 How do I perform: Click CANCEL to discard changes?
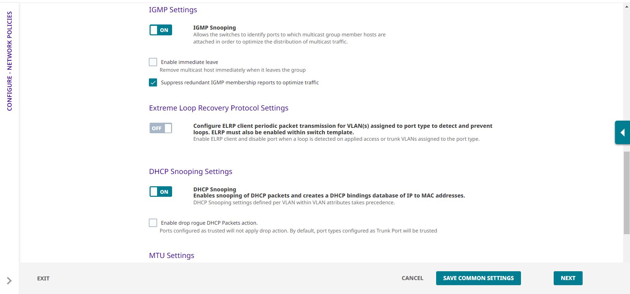[x=412, y=278]
